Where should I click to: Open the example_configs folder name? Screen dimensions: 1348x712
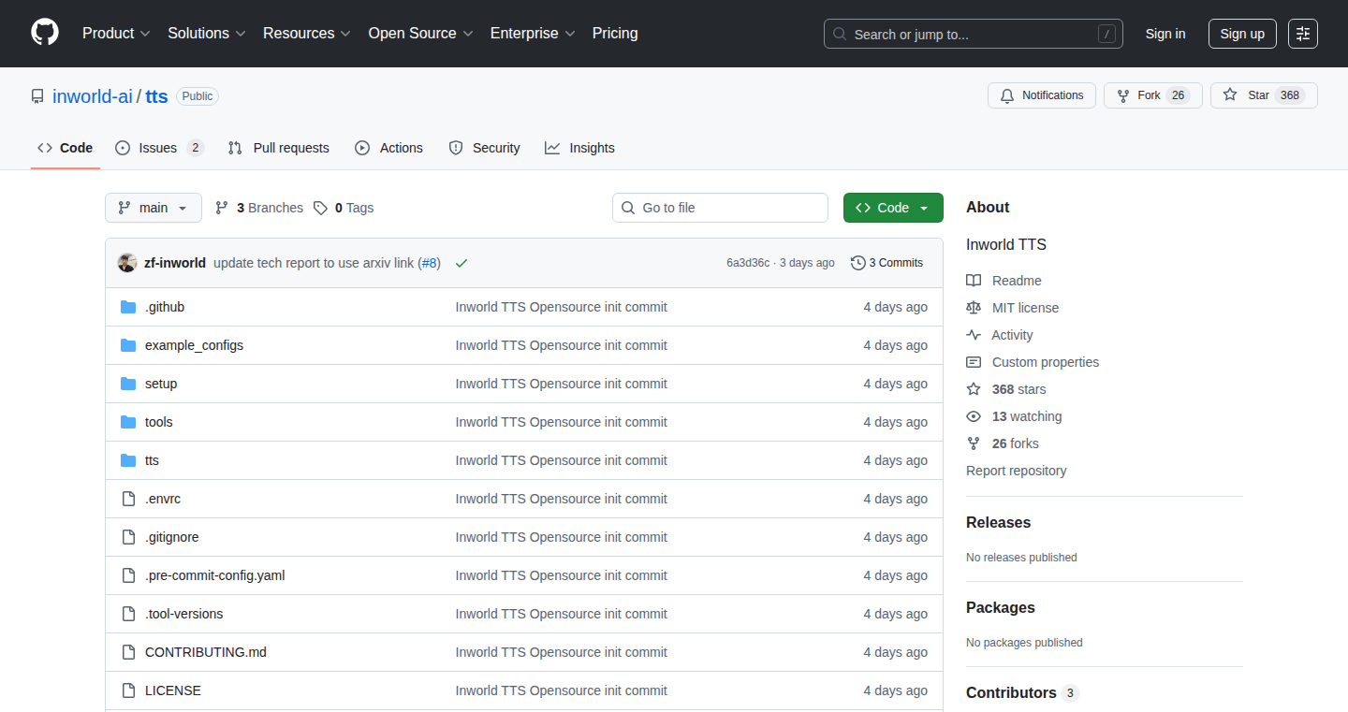click(194, 345)
